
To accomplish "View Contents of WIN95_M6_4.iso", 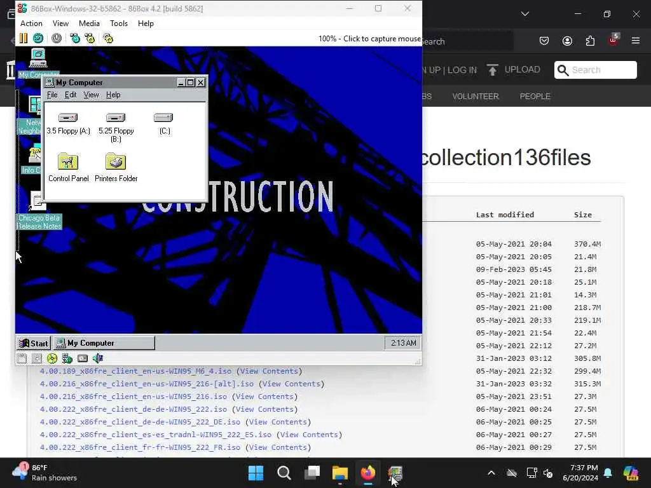I will coord(269,371).
